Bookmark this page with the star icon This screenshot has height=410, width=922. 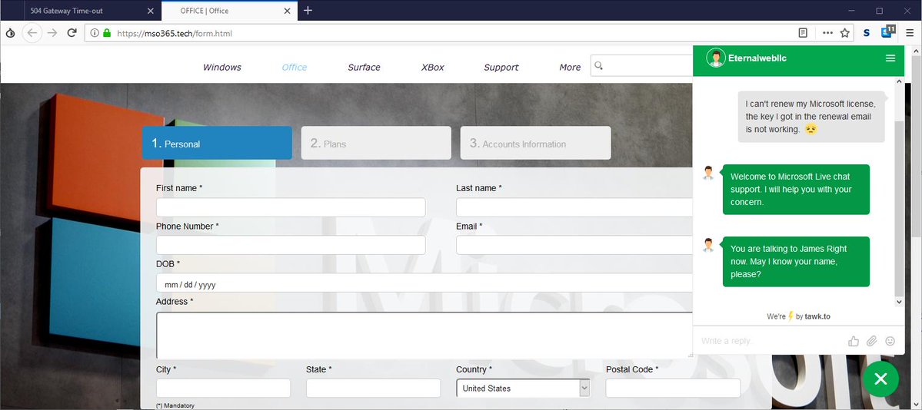(845, 33)
